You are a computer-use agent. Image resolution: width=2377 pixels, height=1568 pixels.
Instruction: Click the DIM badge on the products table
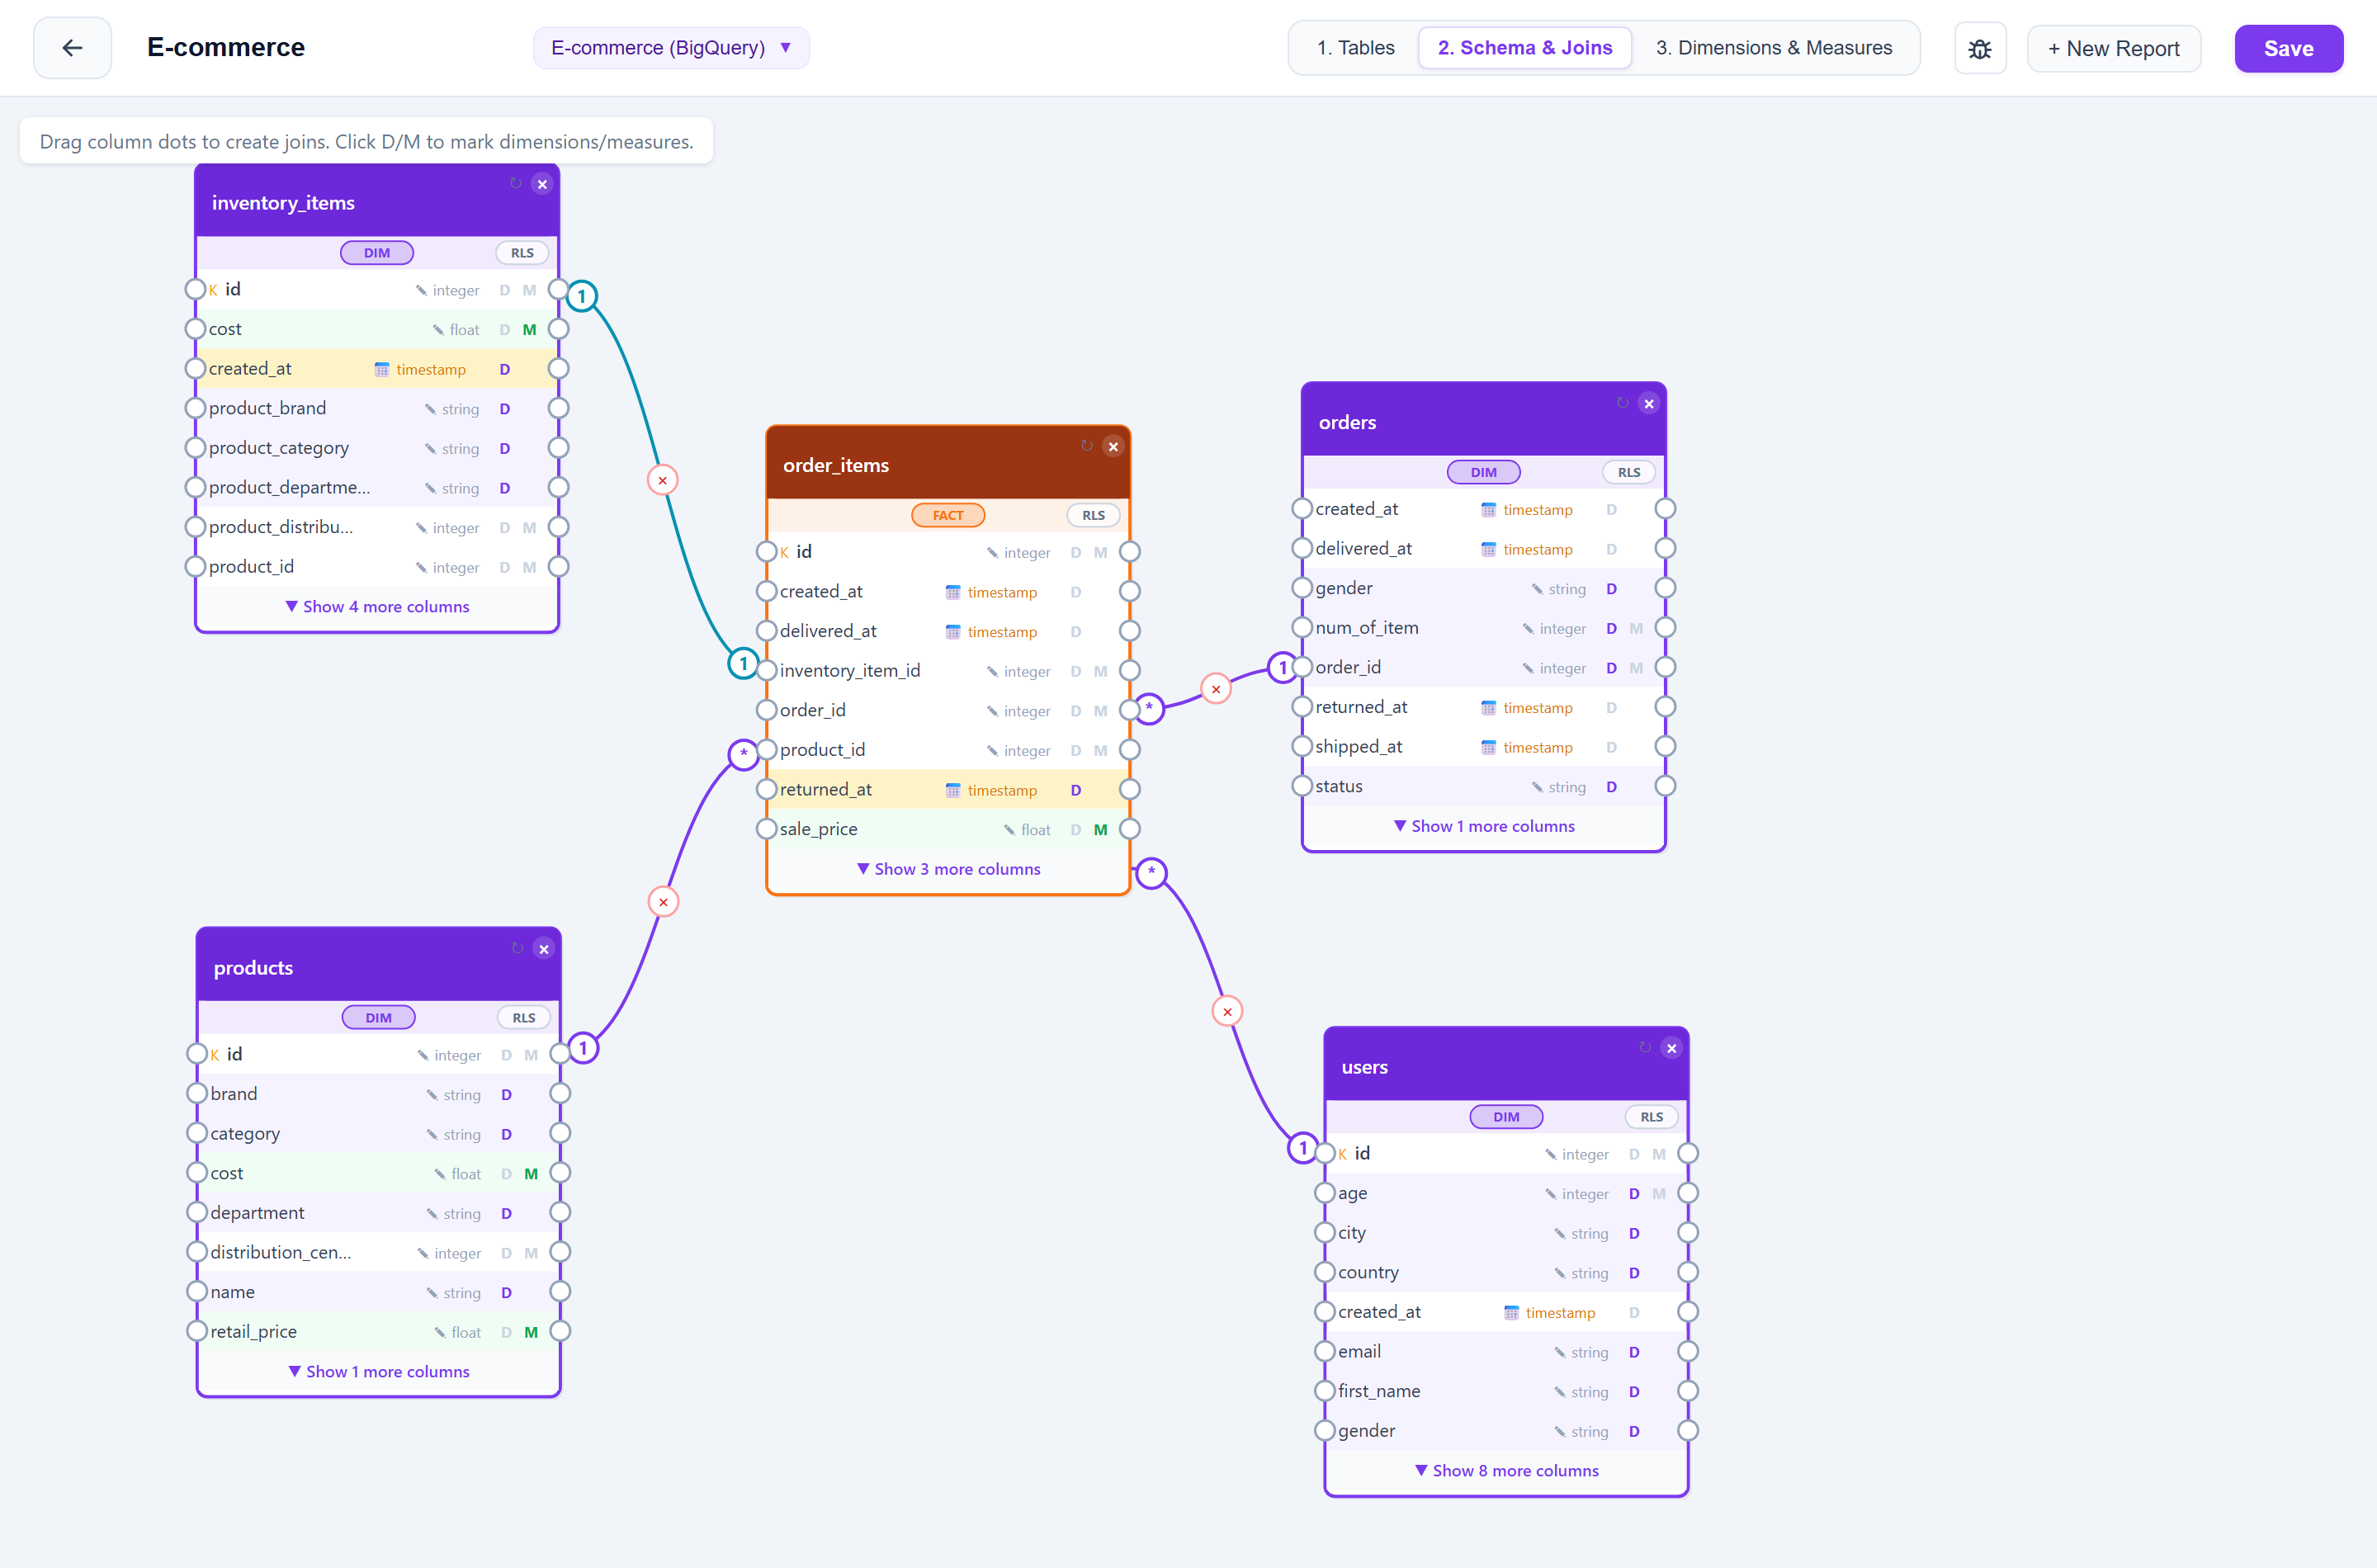click(x=379, y=1017)
